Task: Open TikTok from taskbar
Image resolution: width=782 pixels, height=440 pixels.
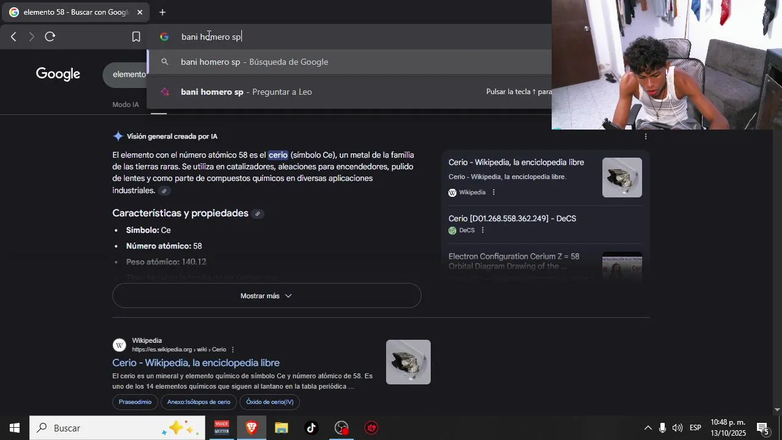Action: tap(311, 428)
